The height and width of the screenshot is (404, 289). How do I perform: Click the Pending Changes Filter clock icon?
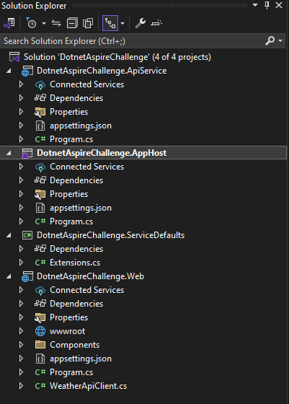click(x=32, y=23)
